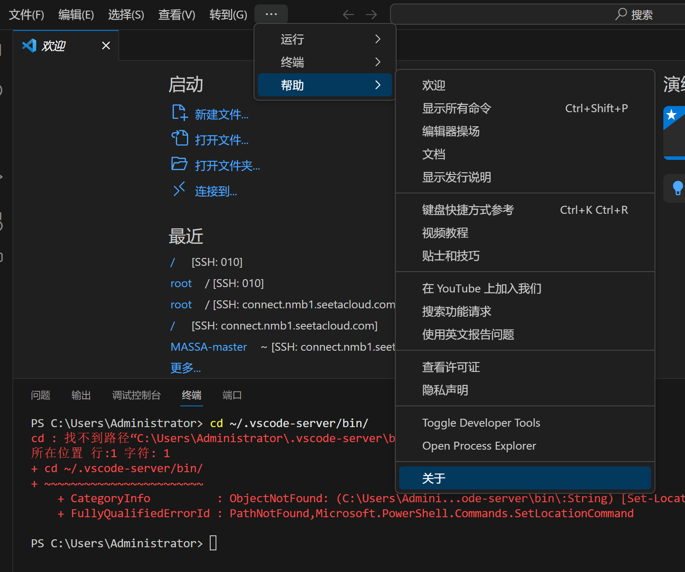
Task: Choose Toggle Developer Tools menu entry
Action: [481, 423]
